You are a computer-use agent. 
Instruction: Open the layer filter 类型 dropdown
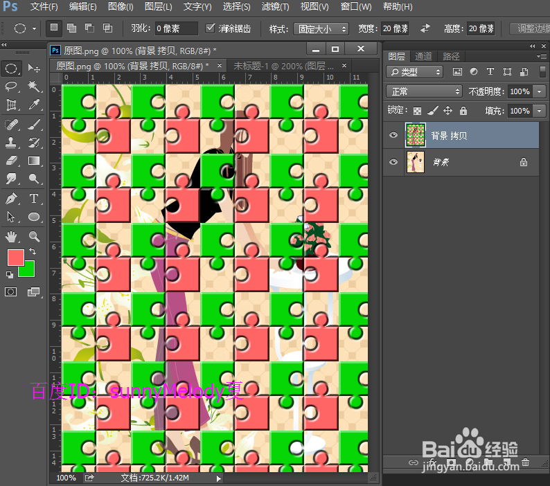[x=415, y=72]
